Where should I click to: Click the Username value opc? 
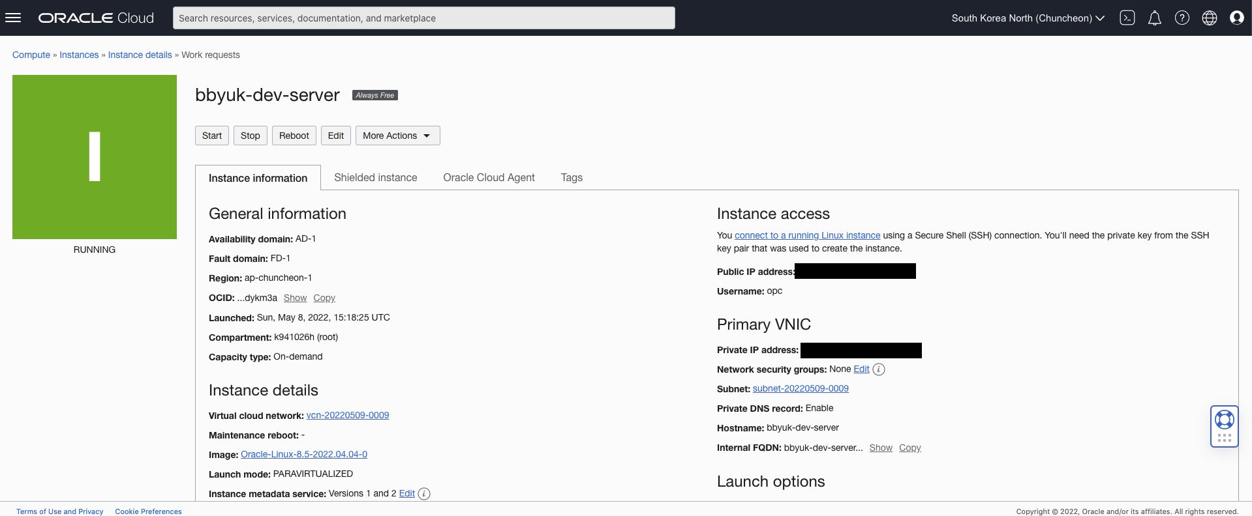[x=774, y=291]
